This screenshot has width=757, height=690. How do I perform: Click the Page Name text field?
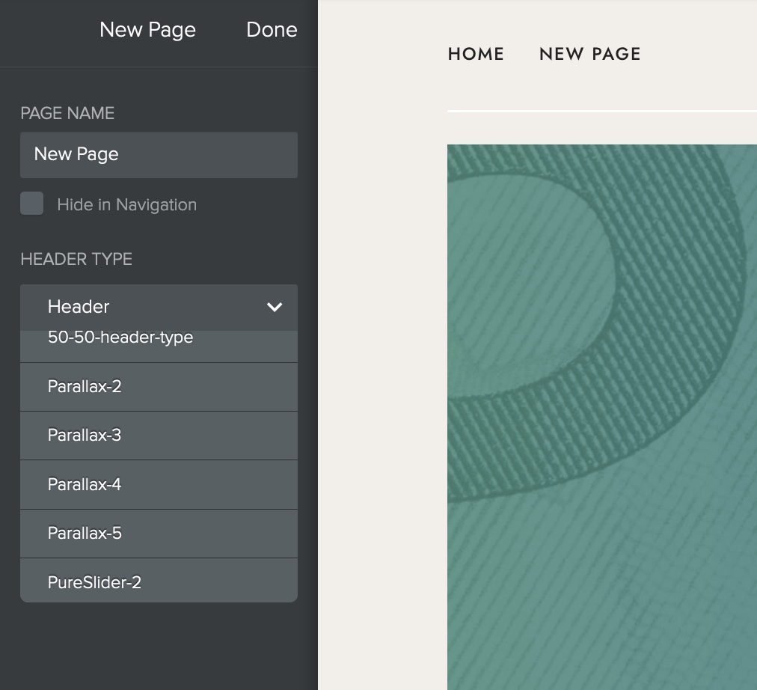tap(159, 155)
